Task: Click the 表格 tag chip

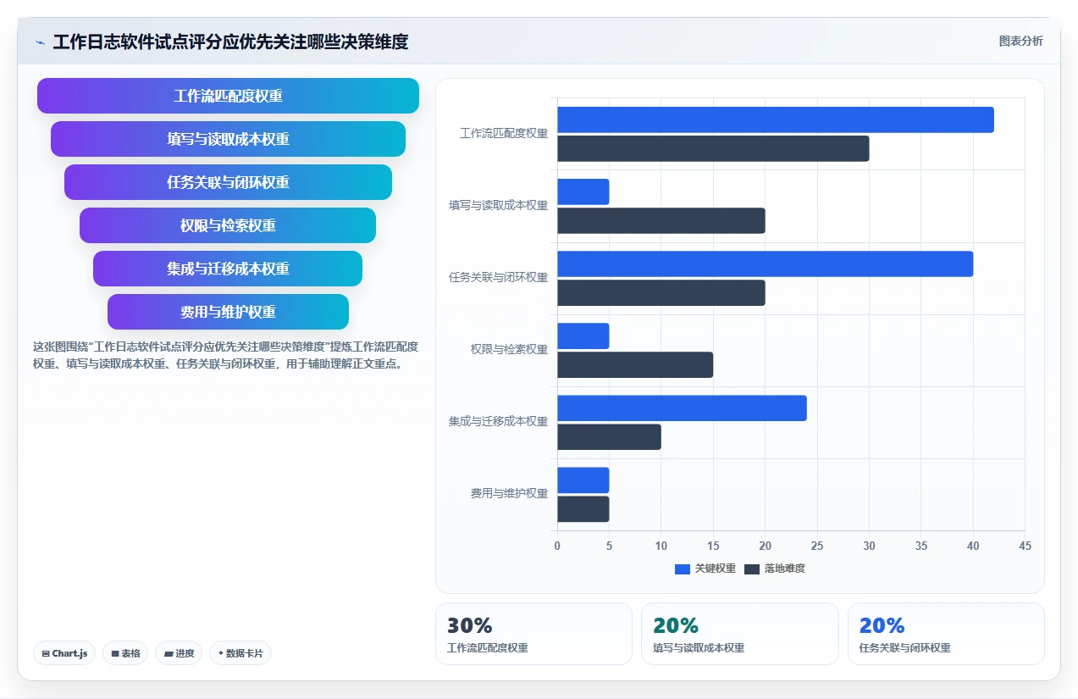Action: (x=125, y=653)
